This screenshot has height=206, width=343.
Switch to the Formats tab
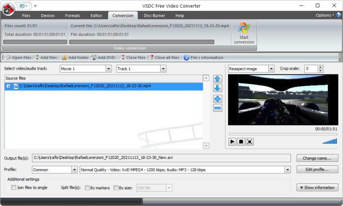[73, 16]
